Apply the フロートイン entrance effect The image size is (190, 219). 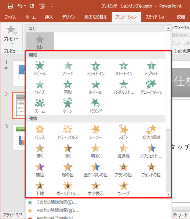click(x=123, y=69)
